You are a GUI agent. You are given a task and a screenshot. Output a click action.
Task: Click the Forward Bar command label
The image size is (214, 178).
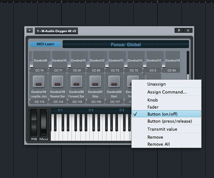click(x=76, y=96)
